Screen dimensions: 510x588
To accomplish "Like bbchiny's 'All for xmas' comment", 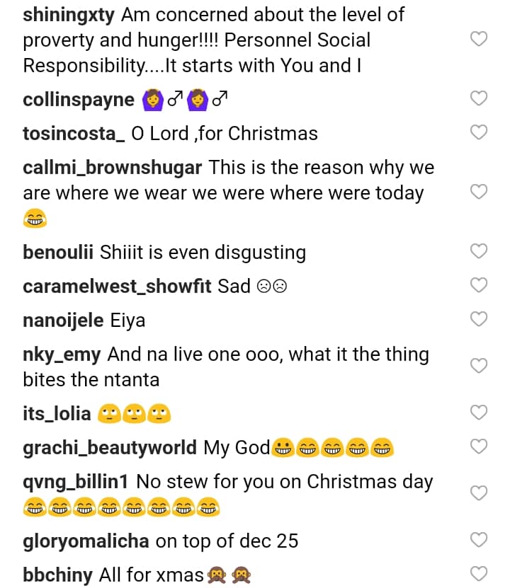I will coord(480,574).
